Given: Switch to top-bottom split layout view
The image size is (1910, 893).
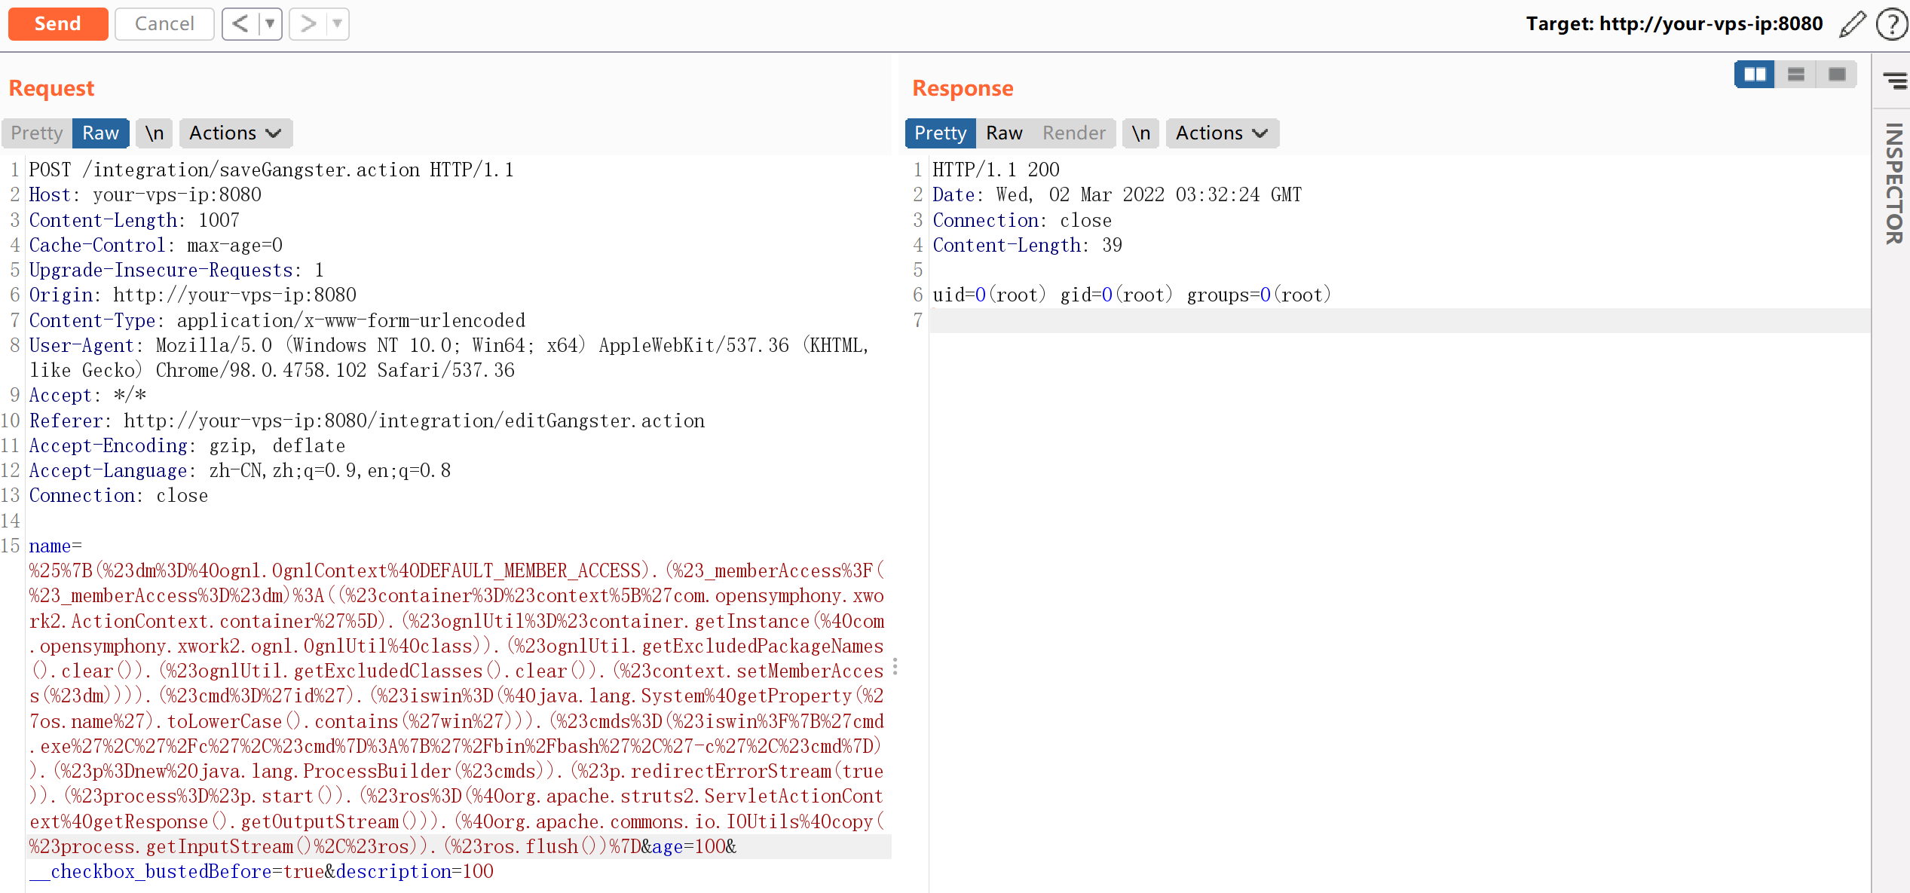Looking at the screenshot, I should coord(1795,75).
